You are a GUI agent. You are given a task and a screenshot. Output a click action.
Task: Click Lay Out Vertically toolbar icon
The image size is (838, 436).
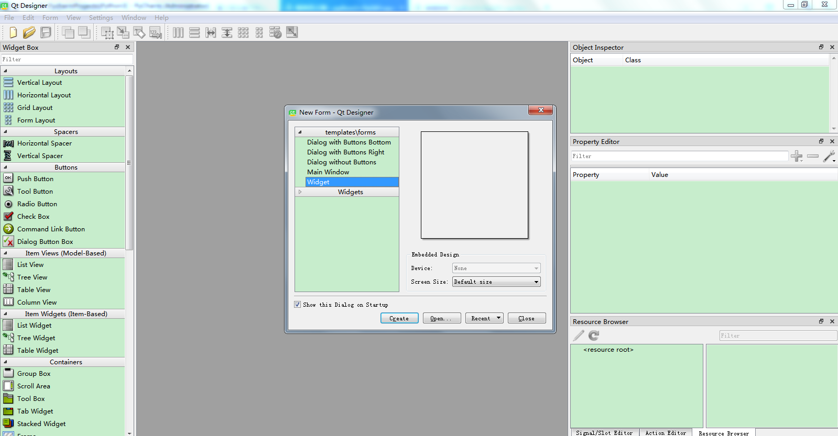coord(194,32)
